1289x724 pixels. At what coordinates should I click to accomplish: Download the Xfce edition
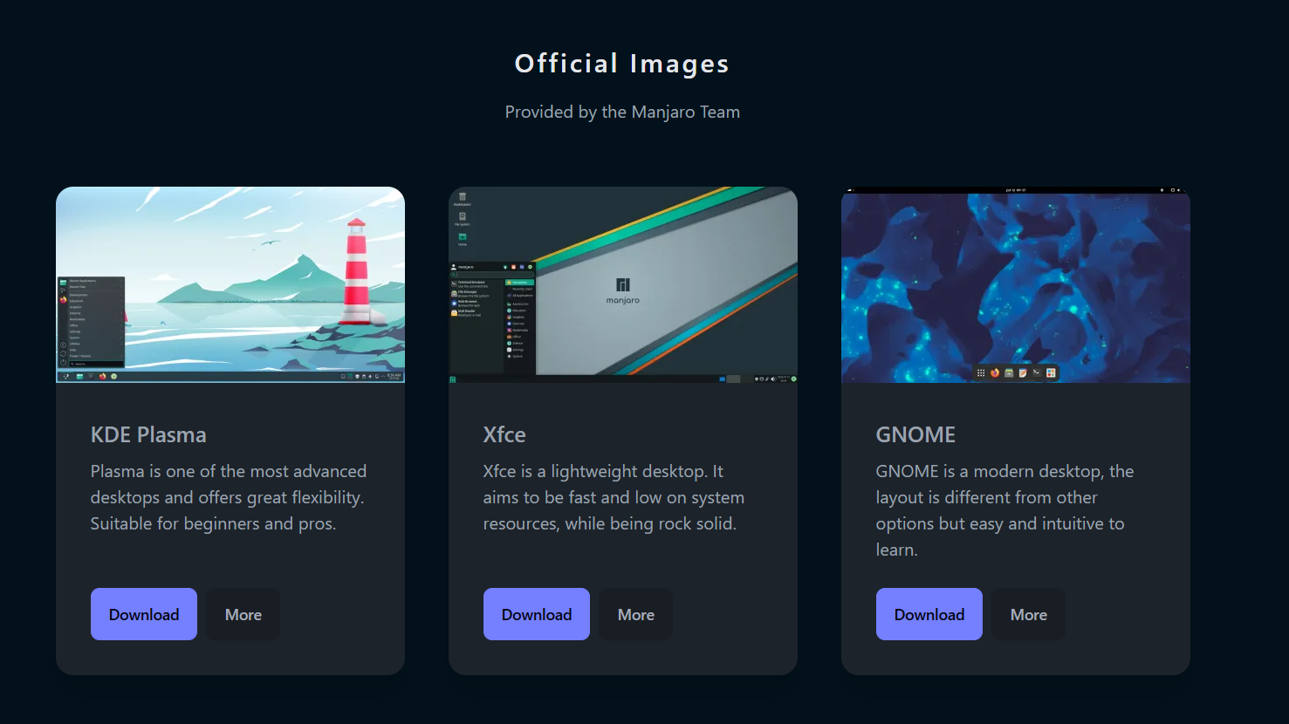click(537, 614)
